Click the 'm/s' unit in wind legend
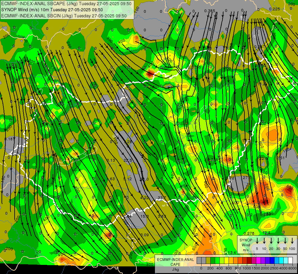 (246, 250)
